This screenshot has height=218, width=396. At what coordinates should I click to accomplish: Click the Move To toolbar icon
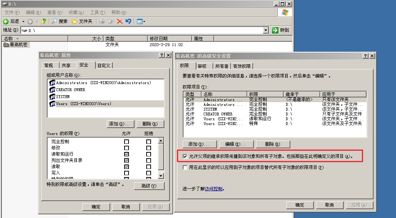102,21
